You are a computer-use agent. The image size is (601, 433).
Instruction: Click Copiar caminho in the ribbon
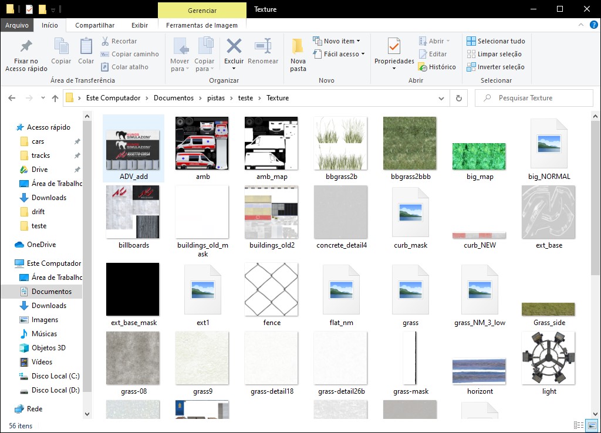[x=130, y=54]
